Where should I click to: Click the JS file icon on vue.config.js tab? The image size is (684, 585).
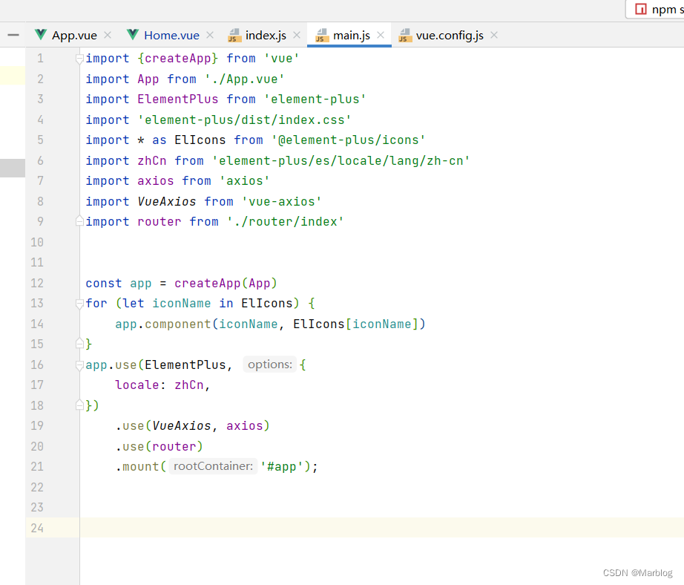pos(405,36)
